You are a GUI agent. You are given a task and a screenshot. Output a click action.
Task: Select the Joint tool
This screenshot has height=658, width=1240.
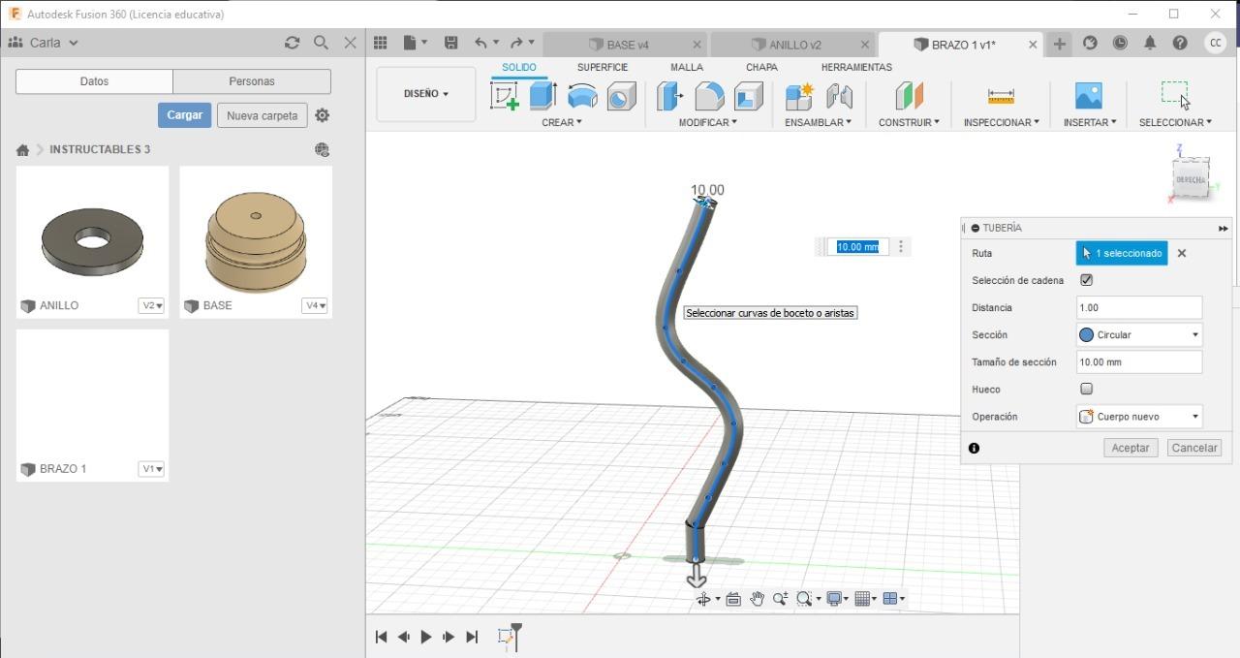pyautogui.click(x=839, y=96)
